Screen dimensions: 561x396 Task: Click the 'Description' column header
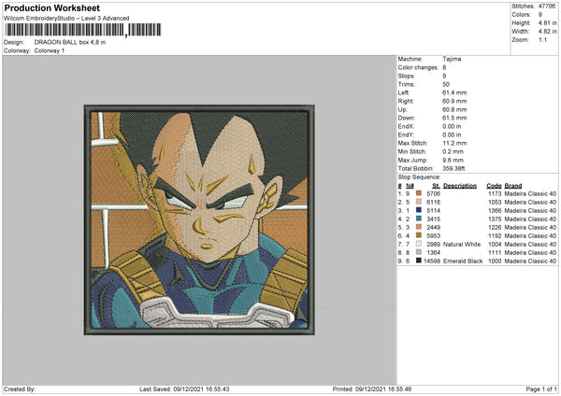tap(460, 186)
